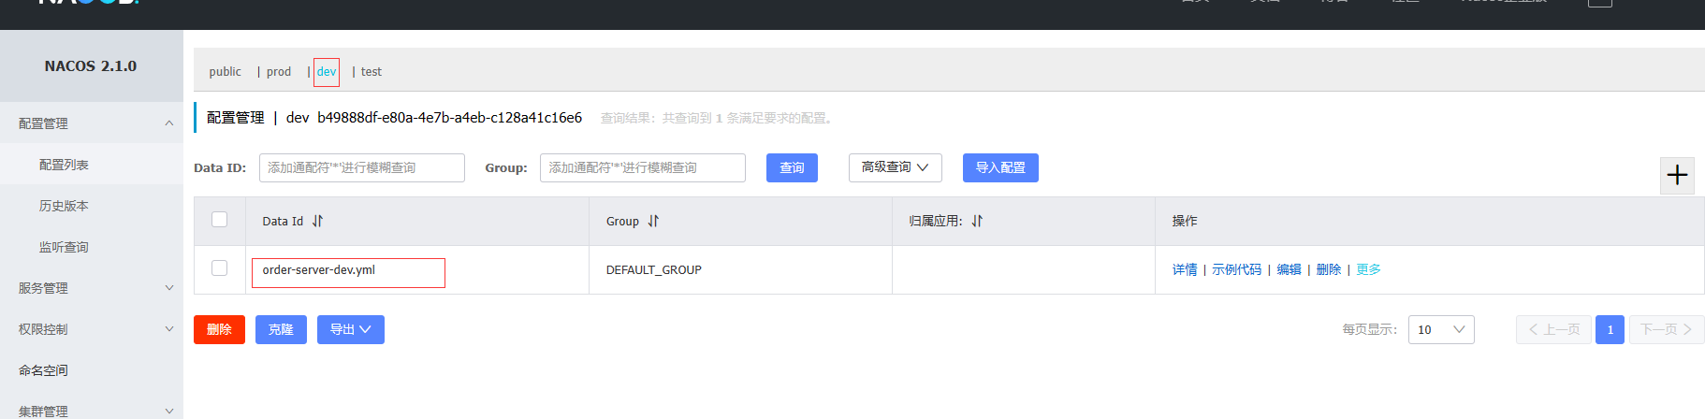The image size is (1705, 419).
Task: Click 更多 link in the operations column
Action: click(x=1368, y=269)
